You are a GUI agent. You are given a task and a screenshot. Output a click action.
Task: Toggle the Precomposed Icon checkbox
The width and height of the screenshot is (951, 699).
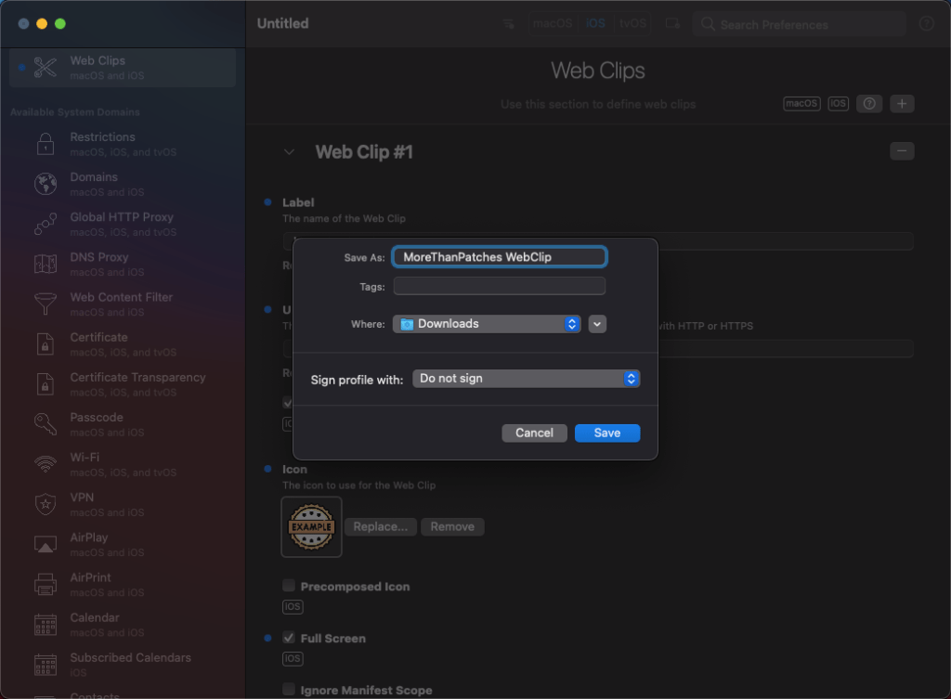289,586
